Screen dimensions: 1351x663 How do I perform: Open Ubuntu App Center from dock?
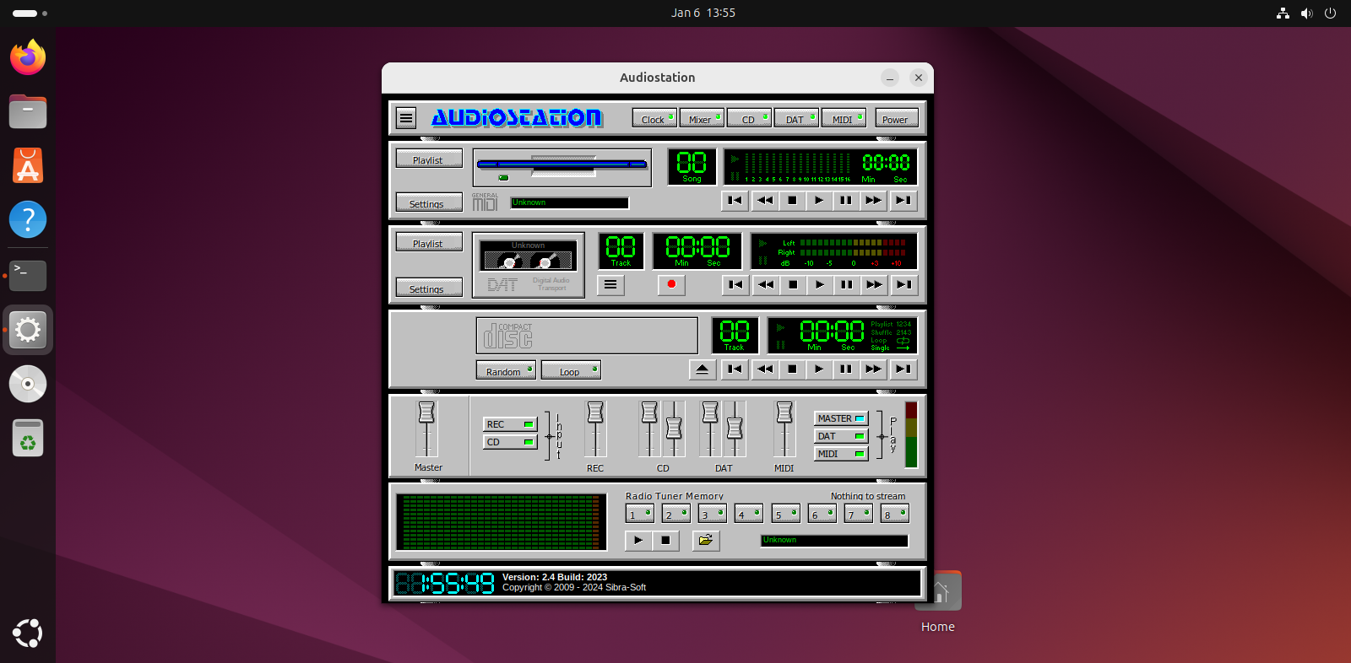[28, 165]
